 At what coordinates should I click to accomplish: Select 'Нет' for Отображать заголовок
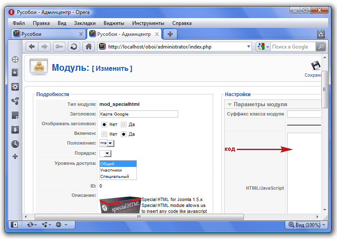coord(104,124)
